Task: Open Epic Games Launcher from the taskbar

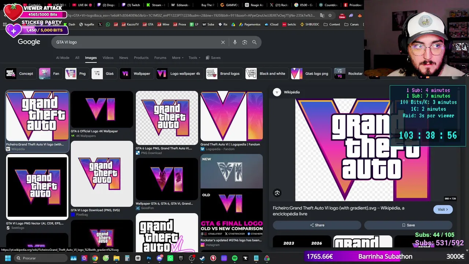Action: [x=181, y=258]
